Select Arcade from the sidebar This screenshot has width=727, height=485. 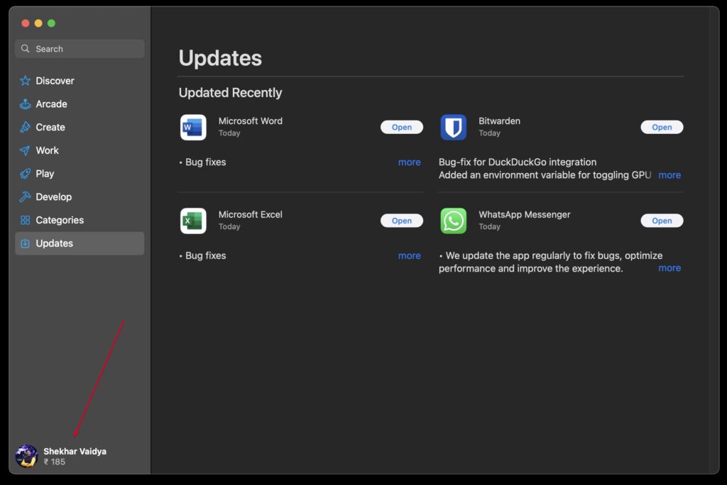pos(51,104)
